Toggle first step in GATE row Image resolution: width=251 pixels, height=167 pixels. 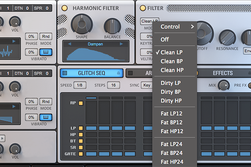(x=91, y=154)
